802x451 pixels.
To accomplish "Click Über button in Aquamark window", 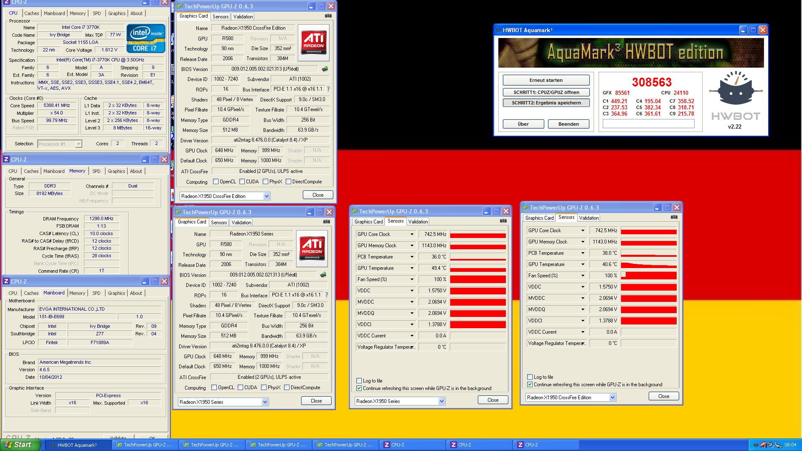I will 523,124.
